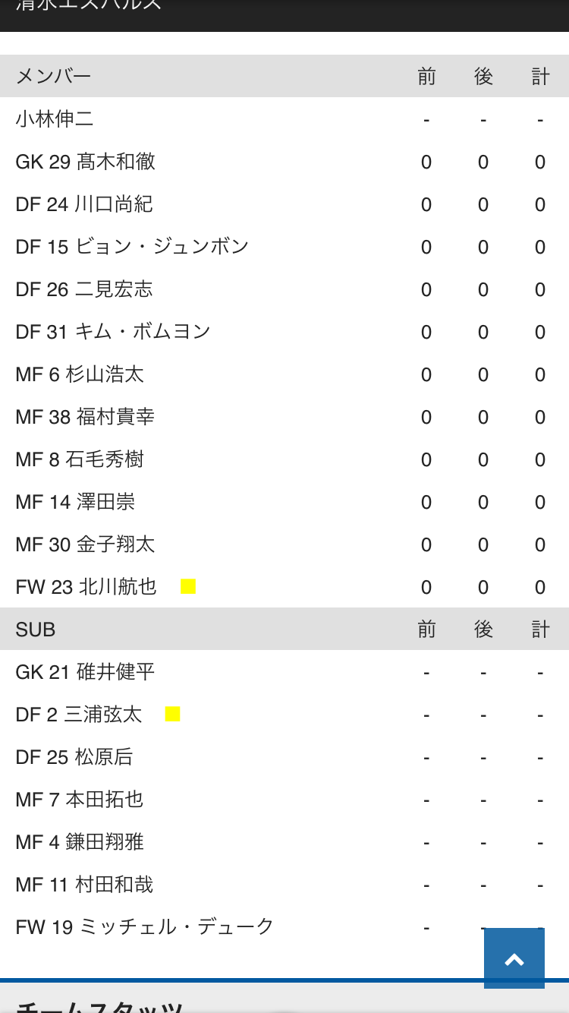Open manager 小林伸二's entry
The height and width of the screenshot is (1013, 569).
(55, 118)
